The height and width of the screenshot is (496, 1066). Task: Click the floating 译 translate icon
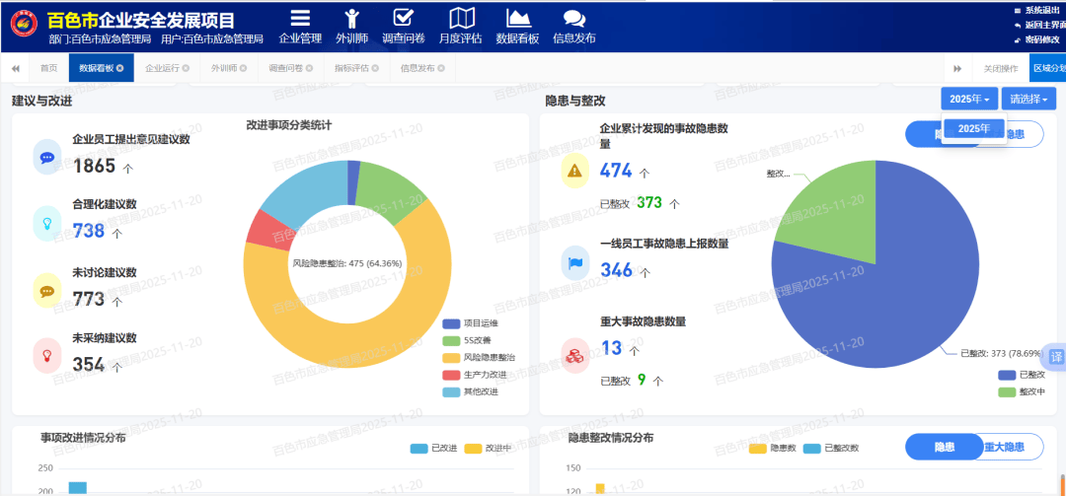(1056, 357)
